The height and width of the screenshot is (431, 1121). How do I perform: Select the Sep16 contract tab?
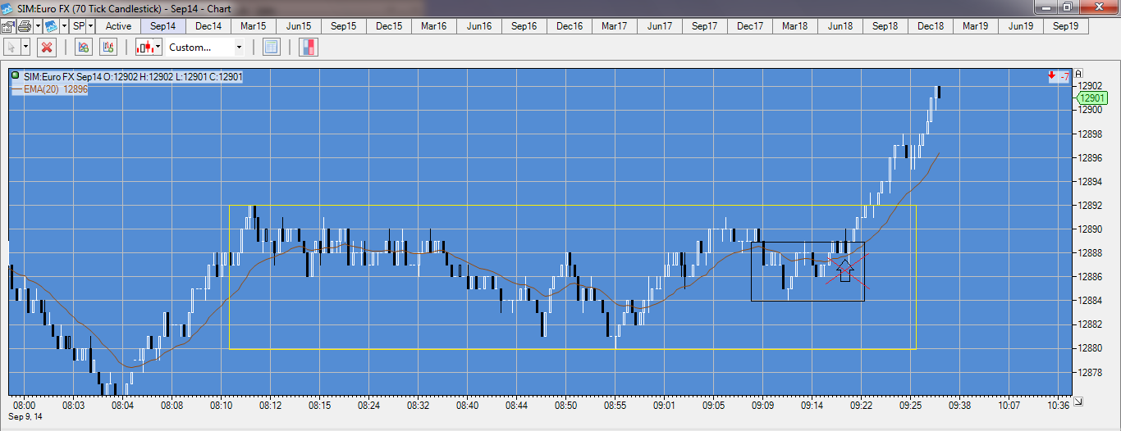pyautogui.click(x=524, y=26)
